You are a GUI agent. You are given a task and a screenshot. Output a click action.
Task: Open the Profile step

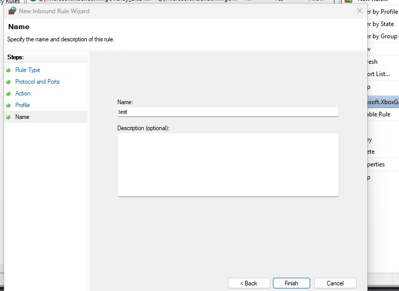[22, 105]
